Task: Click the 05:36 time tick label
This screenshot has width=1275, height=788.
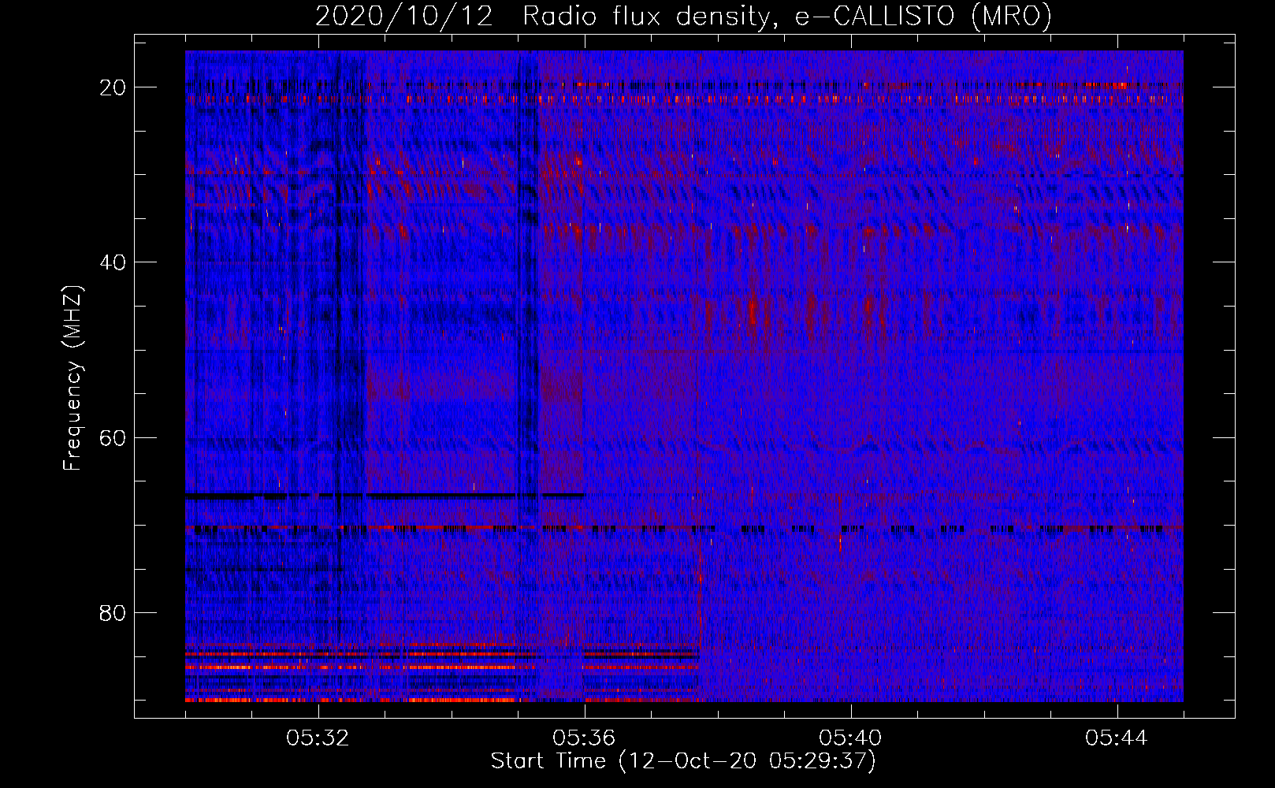Action: [584, 738]
